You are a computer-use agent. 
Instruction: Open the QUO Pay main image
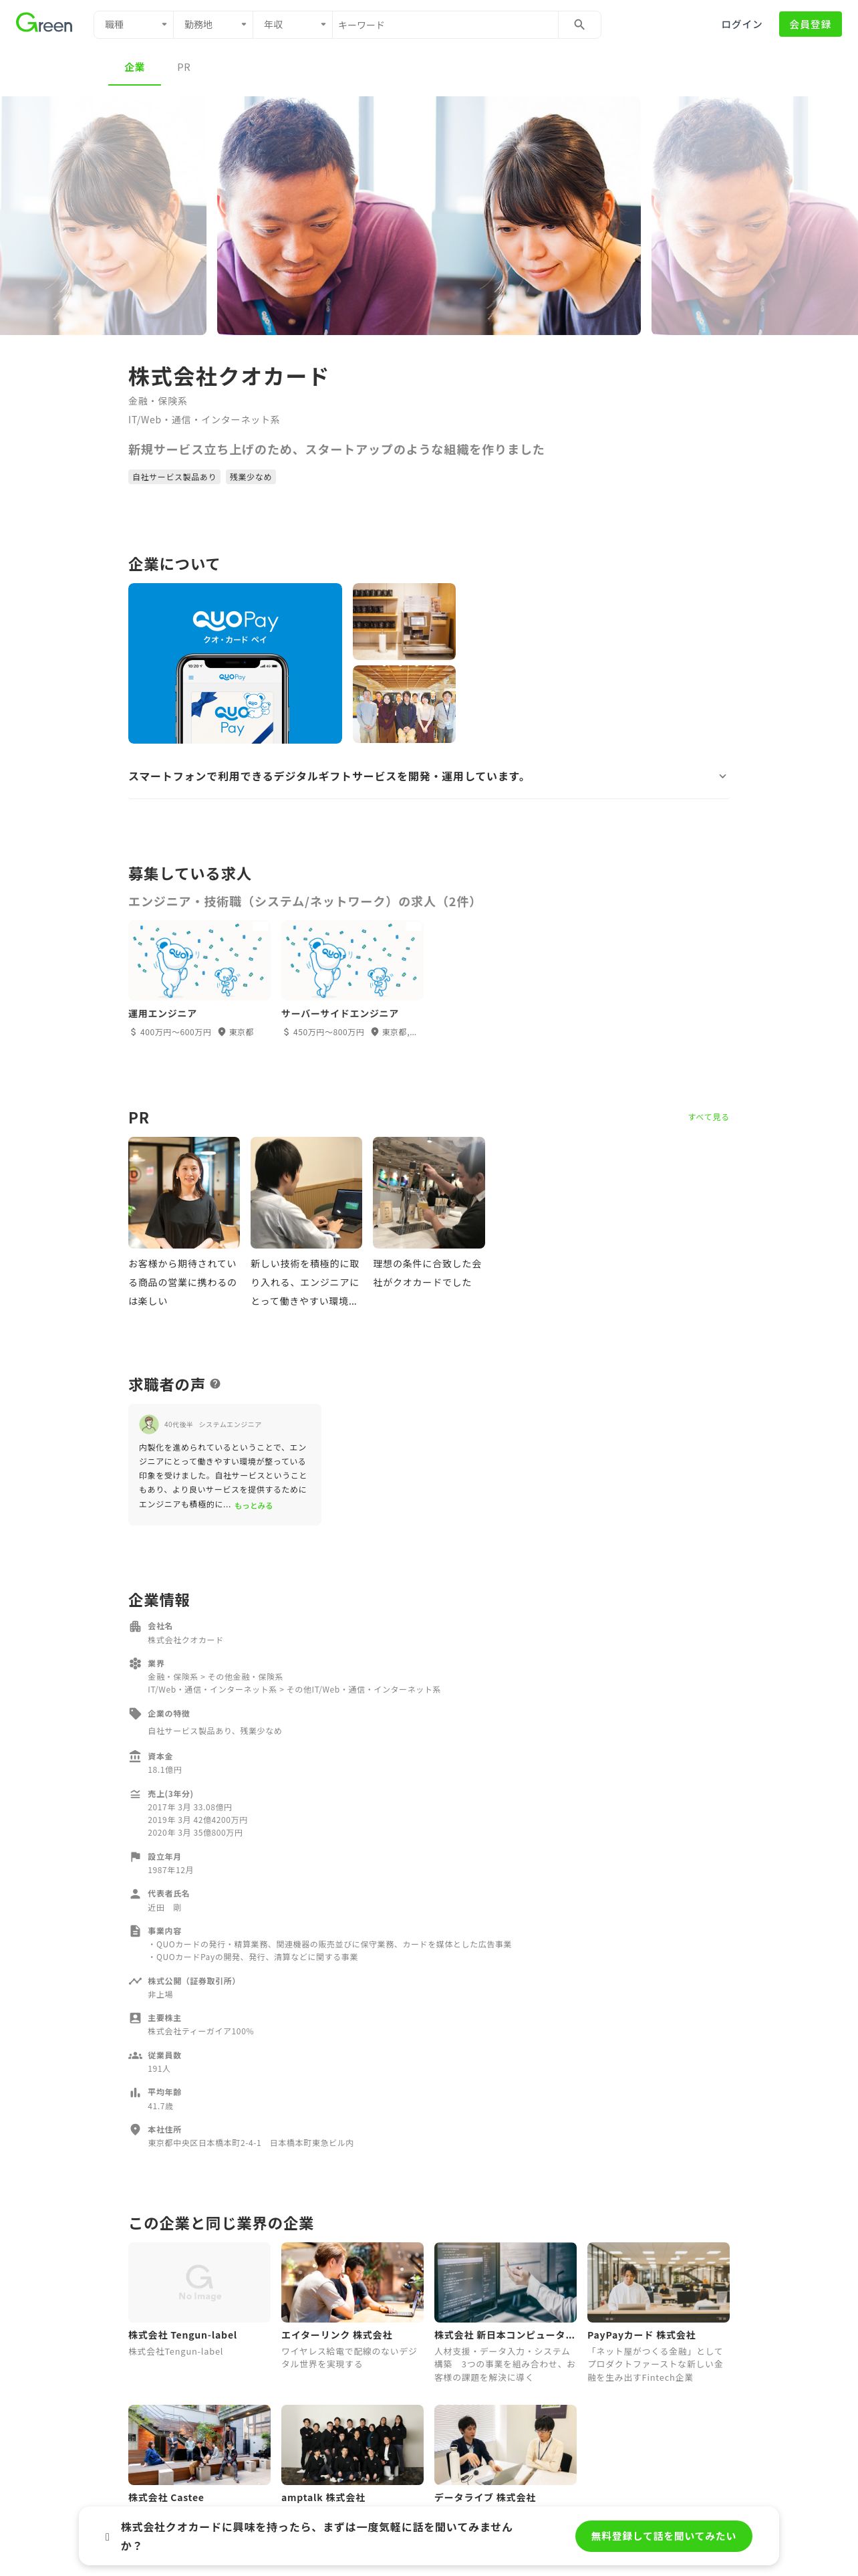(x=235, y=663)
